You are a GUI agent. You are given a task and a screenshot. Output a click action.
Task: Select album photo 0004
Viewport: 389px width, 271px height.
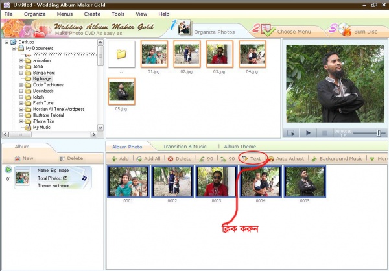pyautogui.click(x=261, y=182)
